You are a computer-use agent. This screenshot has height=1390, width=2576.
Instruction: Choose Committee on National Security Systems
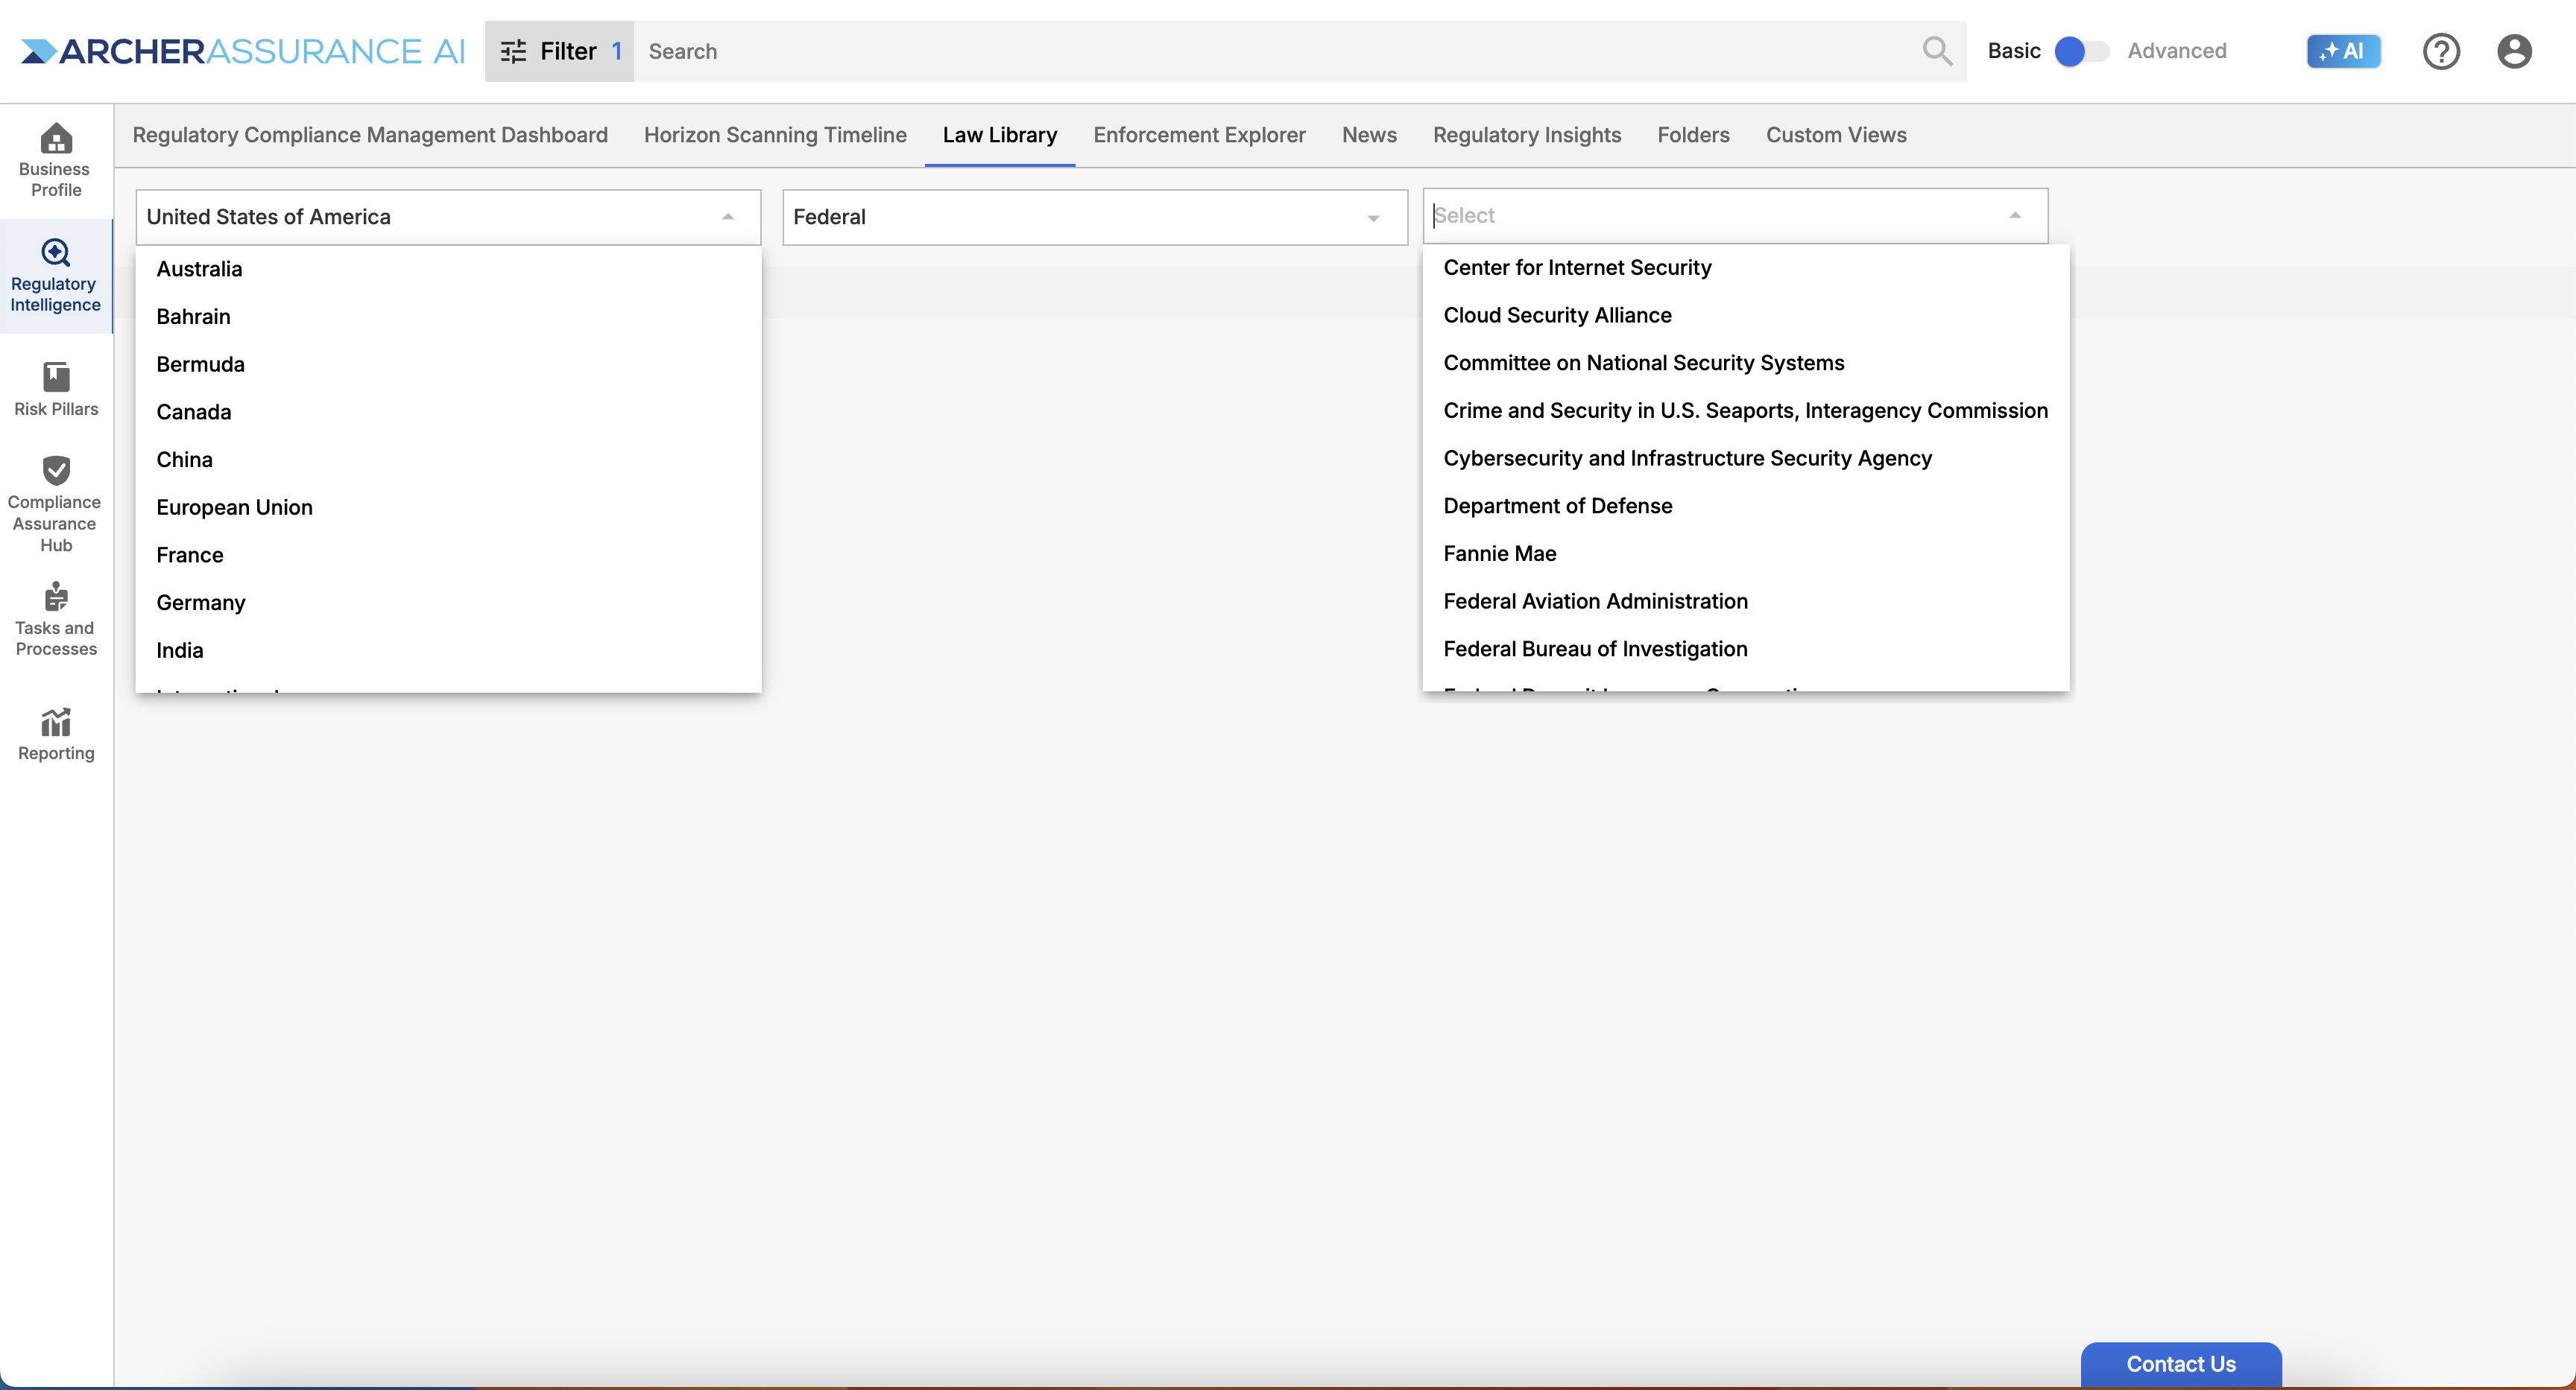(1746, 363)
